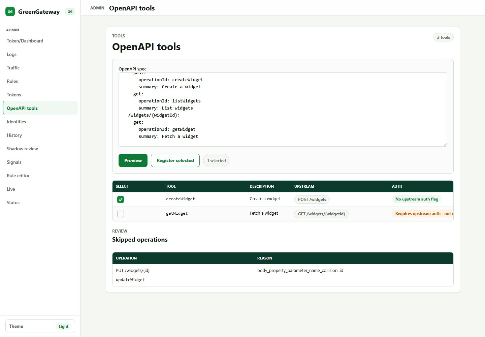Viewport: 485px width, 337px height.
Task: Click the GET /widgets/{widgetId} upstream pill
Action: [x=321, y=214]
